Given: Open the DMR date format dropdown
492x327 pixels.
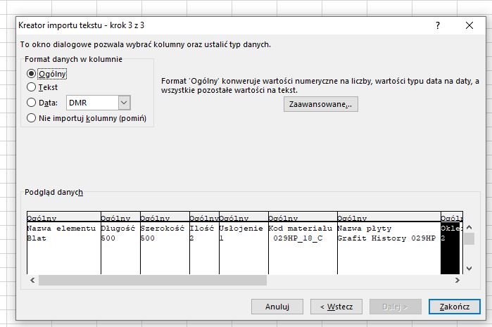Looking at the screenshot, I should coord(125,103).
